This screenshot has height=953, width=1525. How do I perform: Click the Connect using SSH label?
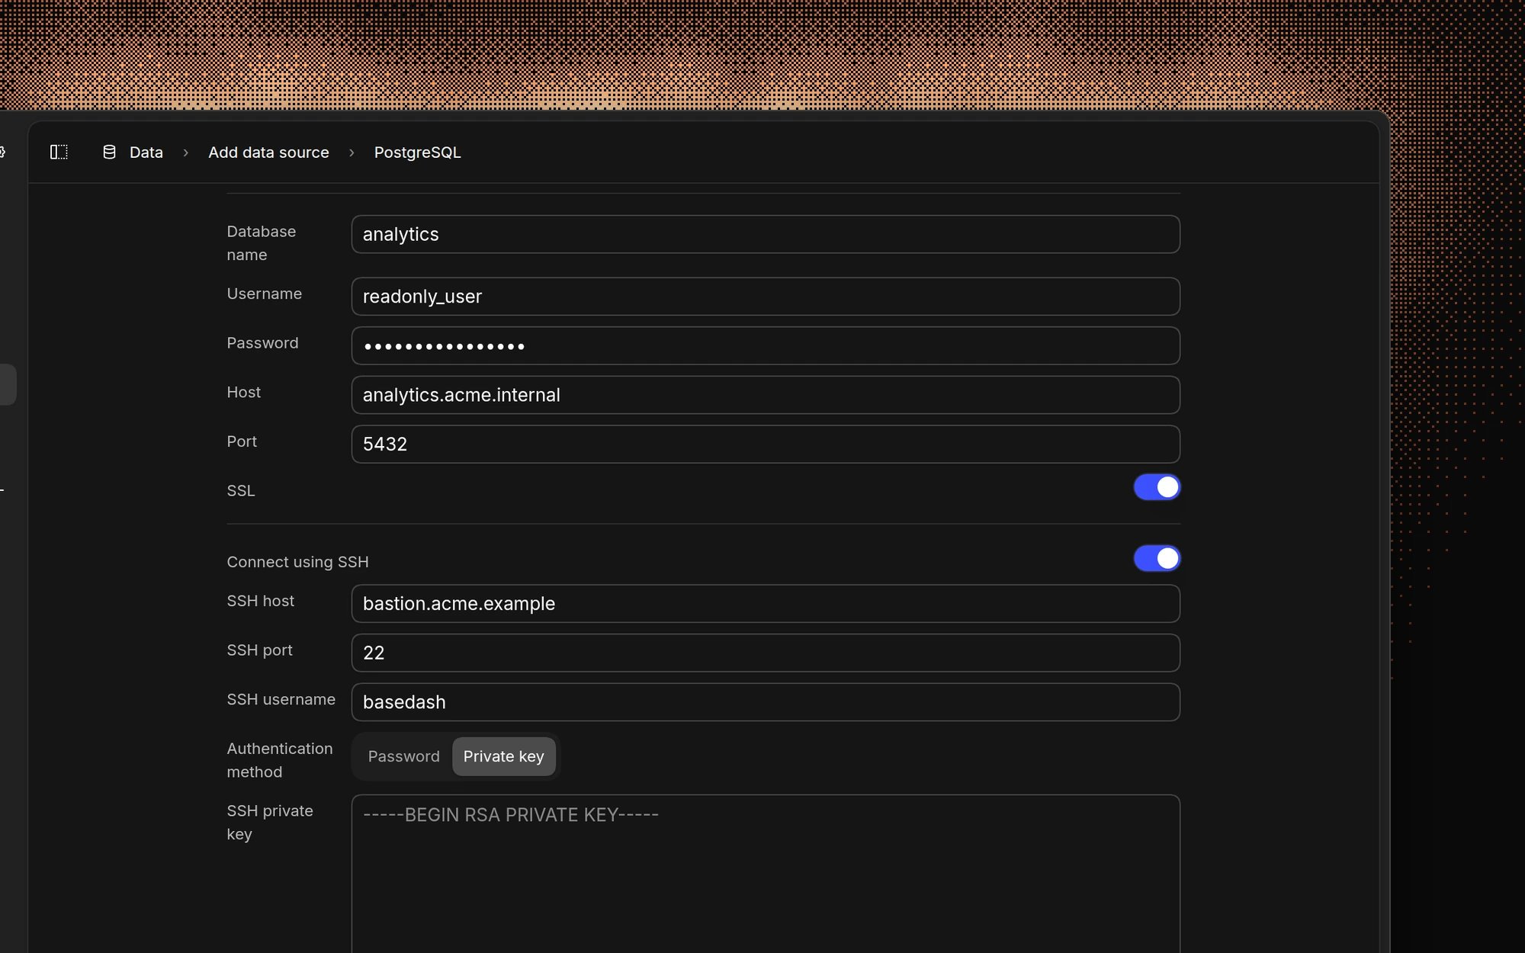coord(297,562)
